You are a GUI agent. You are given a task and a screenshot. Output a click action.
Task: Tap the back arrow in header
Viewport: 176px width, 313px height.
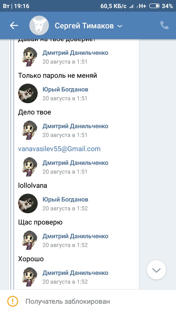pyautogui.click(x=14, y=26)
